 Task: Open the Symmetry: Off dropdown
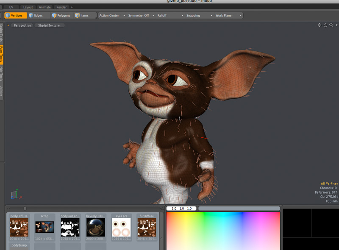pyautogui.click(x=141, y=15)
